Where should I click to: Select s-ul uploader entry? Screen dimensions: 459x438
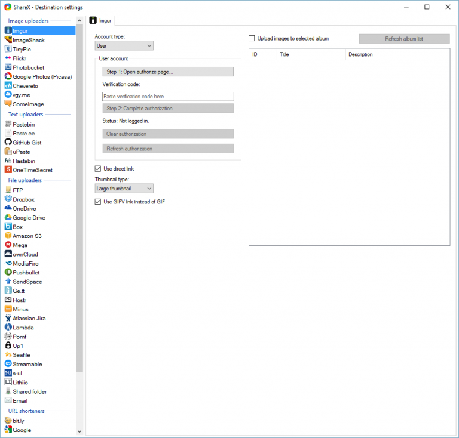(14, 373)
